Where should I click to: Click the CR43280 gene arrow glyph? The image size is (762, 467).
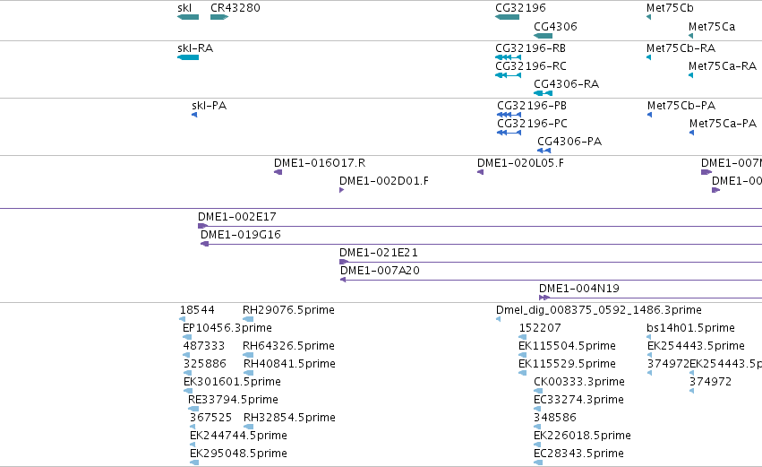219,17
